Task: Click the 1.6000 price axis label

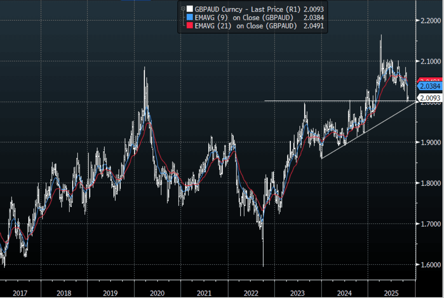Action: tap(431, 265)
